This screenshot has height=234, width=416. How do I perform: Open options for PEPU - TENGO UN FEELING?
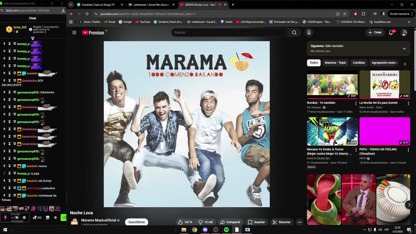[x=409, y=150]
